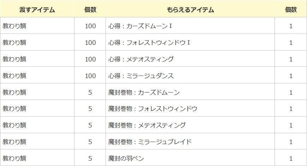Click the もらえるアイテム column header
This screenshot has width=307, height=166.
pyautogui.click(x=190, y=10)
